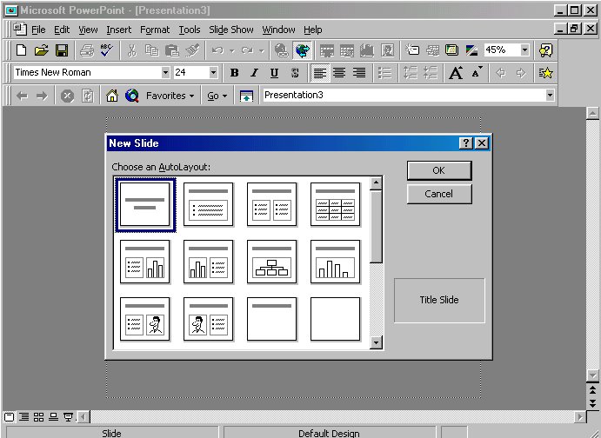601x438 pixels.
Task: Click Cancel in New Slide dialog
Action: 439,194
